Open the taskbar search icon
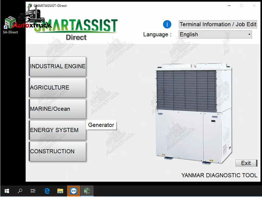The width and height of the screenshot is (262, 197). (x=20, y=191)
